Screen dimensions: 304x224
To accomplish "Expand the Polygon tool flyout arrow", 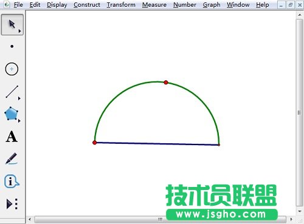I will pos(19,121).
